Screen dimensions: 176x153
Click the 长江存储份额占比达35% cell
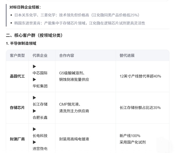140,107
